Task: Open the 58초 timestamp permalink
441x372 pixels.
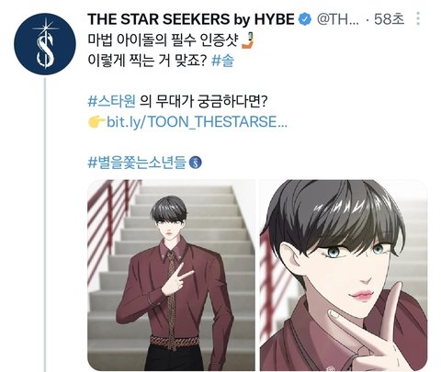Action: point(389,19)
